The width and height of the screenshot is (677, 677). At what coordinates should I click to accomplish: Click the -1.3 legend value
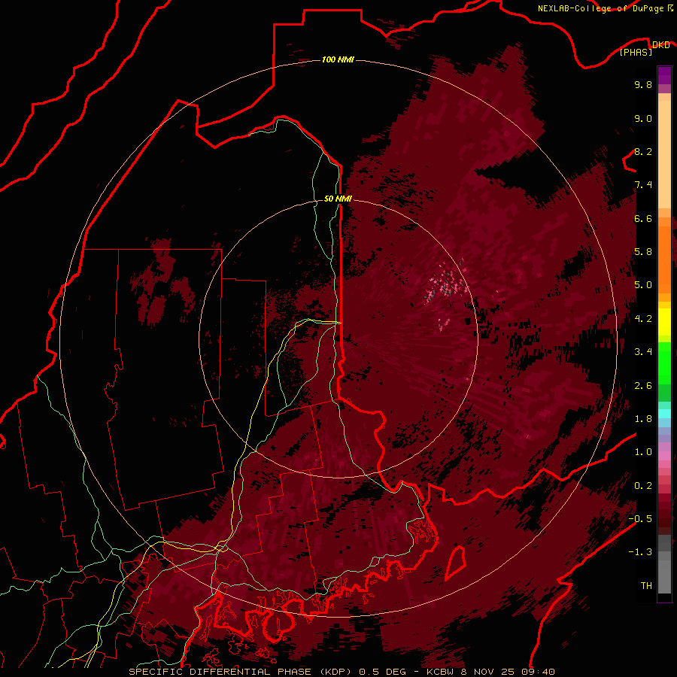(x=640, y=552)
